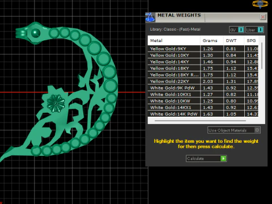Click the 0.81 DWT value for 9KY
This screenshot has width=272, height=204.
[x=231, y=49]
